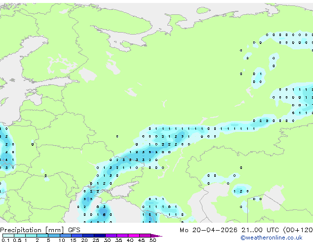
Task: Click the legend label '0.5'
Action: point(17,240)
